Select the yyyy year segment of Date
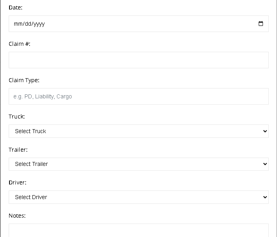The width and height of the screenshot is (277, 237). pos(39,24)
